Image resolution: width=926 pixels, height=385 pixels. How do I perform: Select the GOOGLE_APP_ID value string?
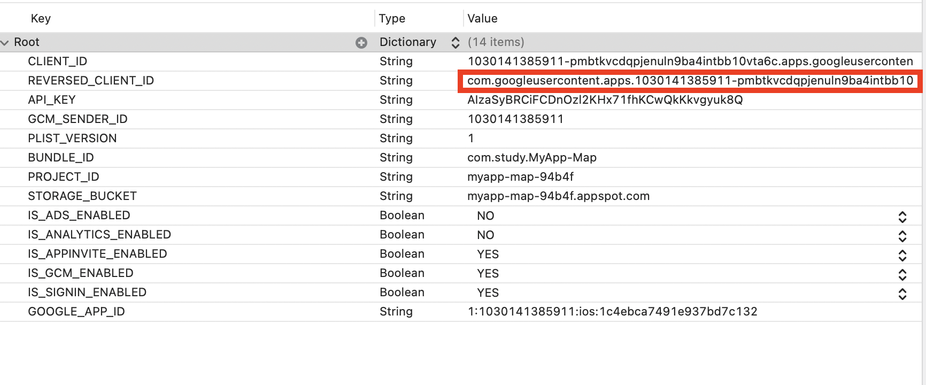pos(612,312)
